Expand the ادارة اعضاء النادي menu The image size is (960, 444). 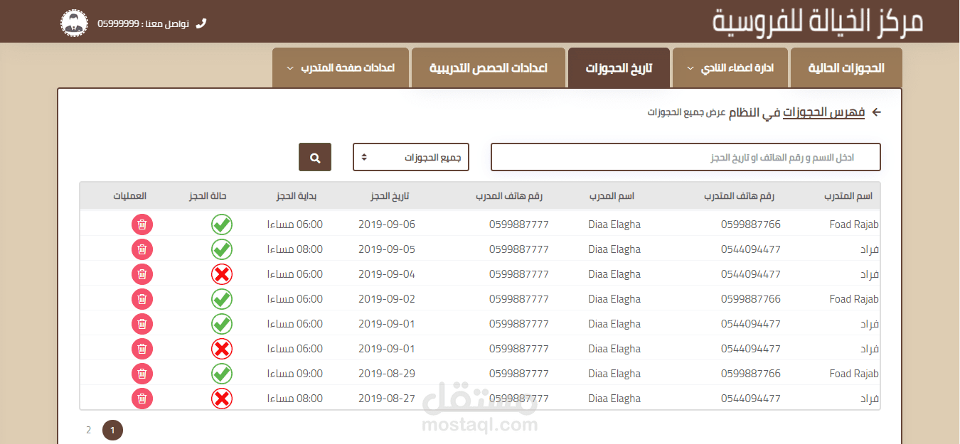click(x=730, y=67)
